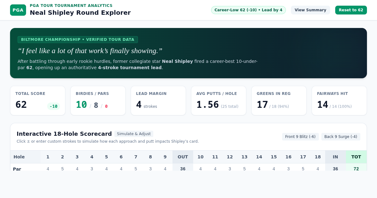Apply the Front 9 Blitz (-6) preset

(300, 137)
